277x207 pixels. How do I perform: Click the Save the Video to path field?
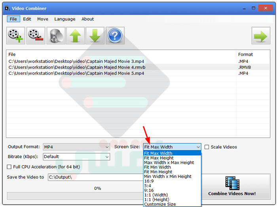click(96, 177)
